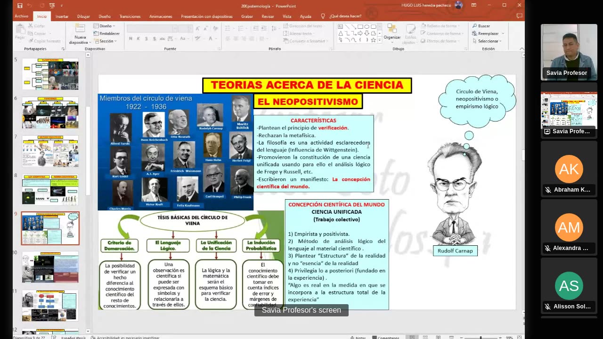The height and width of the screenshot is (339, 603).
Task: Click 'Criterio de Demarcación.' box on slide
Action: pyautogui.click(x=119, y=245)
